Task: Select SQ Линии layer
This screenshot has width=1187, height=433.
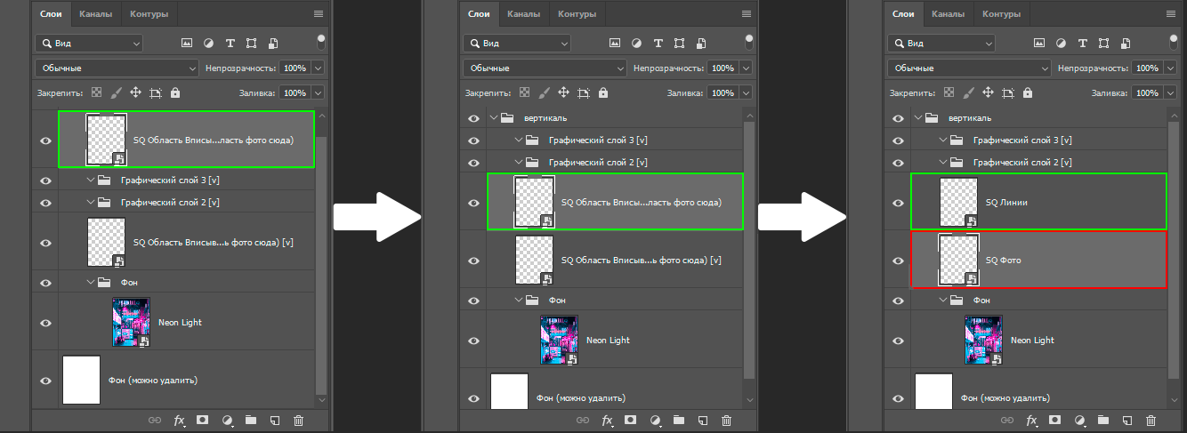Action: 1039,203
